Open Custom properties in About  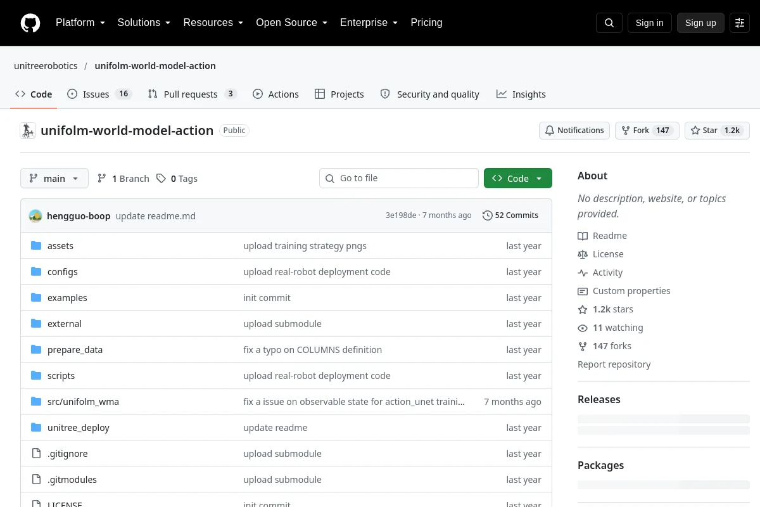pyautogui.click(x=624, y=291)
